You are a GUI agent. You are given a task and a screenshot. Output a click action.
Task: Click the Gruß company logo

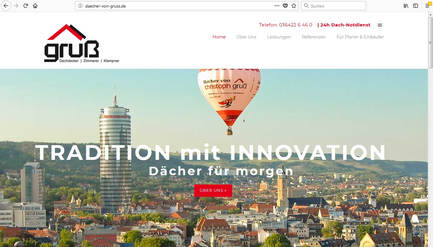(x=81, y=44)
